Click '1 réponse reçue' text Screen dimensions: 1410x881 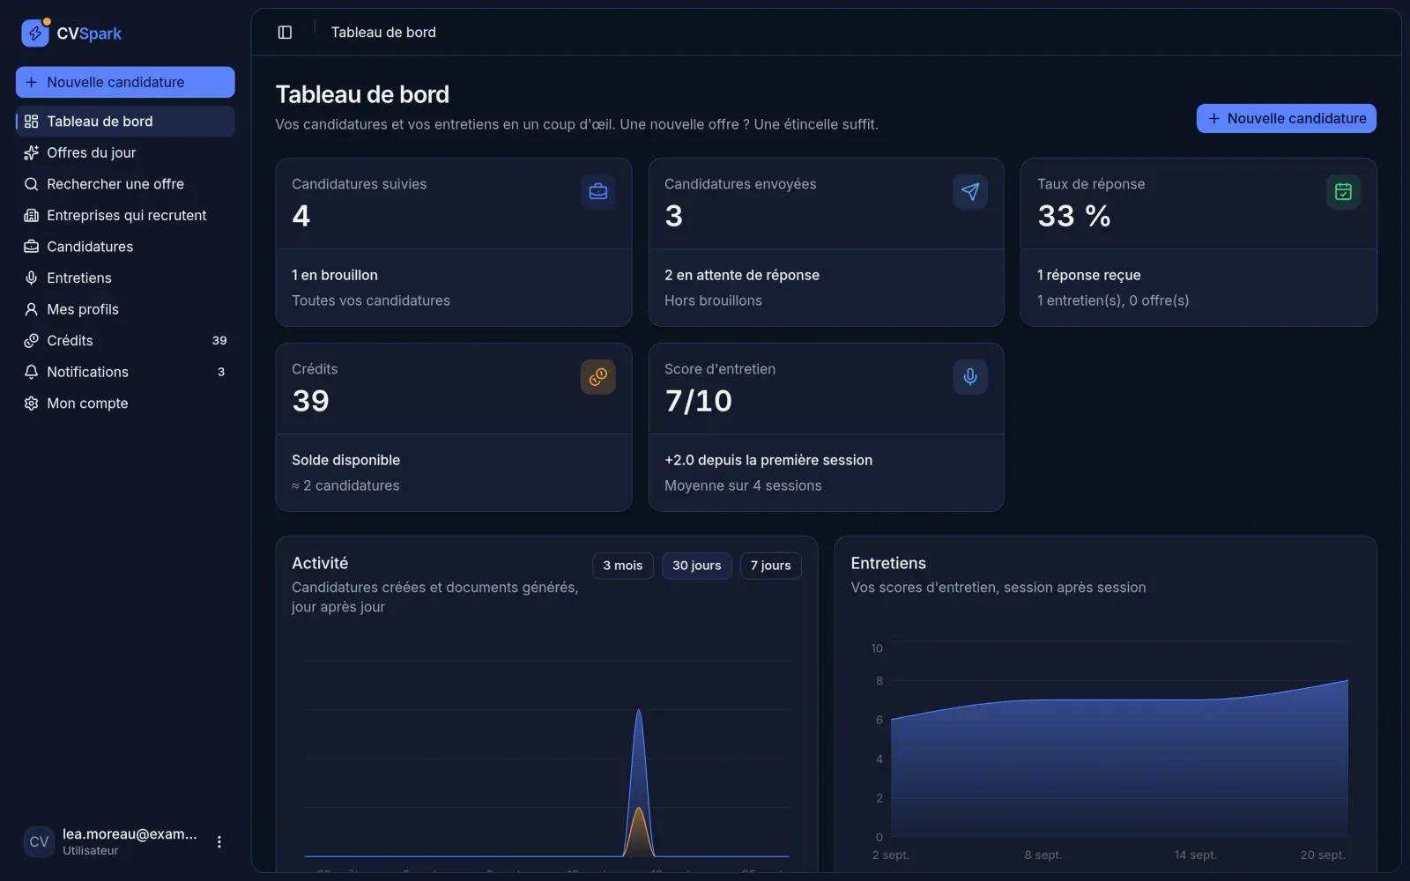(x=1088, y=275)
